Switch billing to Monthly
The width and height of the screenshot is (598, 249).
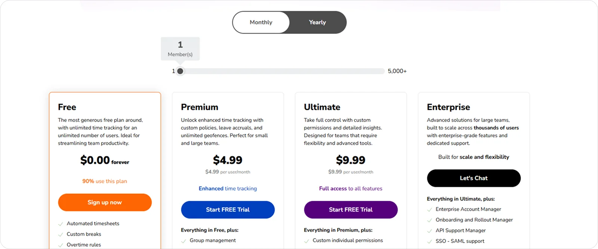click(261, 22)
